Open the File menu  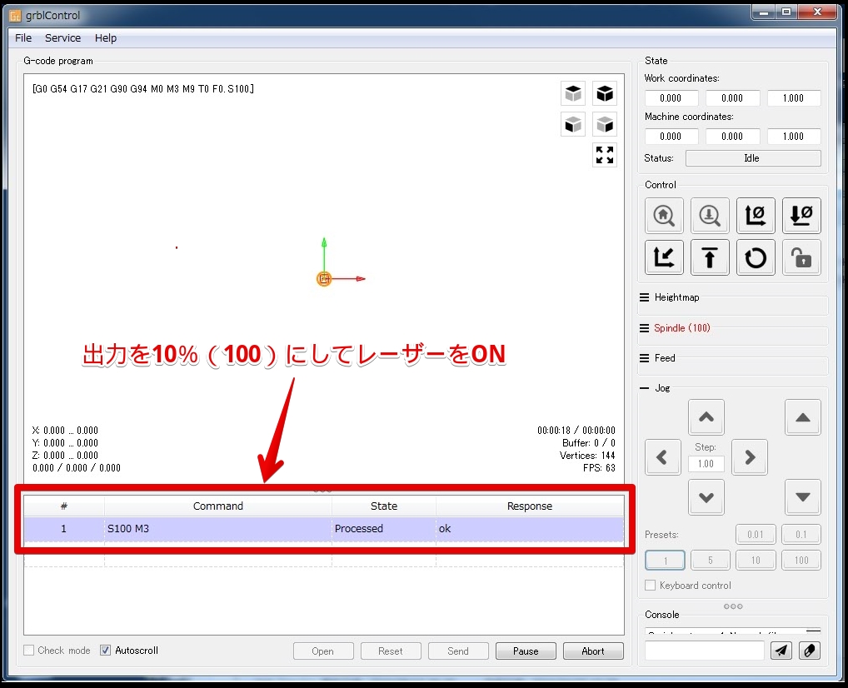tap(23, 37)
